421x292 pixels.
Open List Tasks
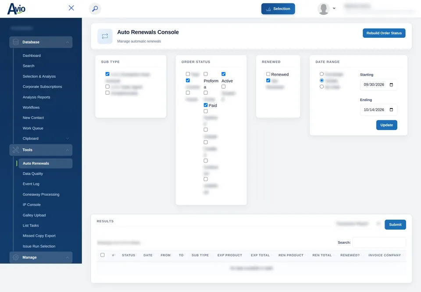(x=31, y=226)
